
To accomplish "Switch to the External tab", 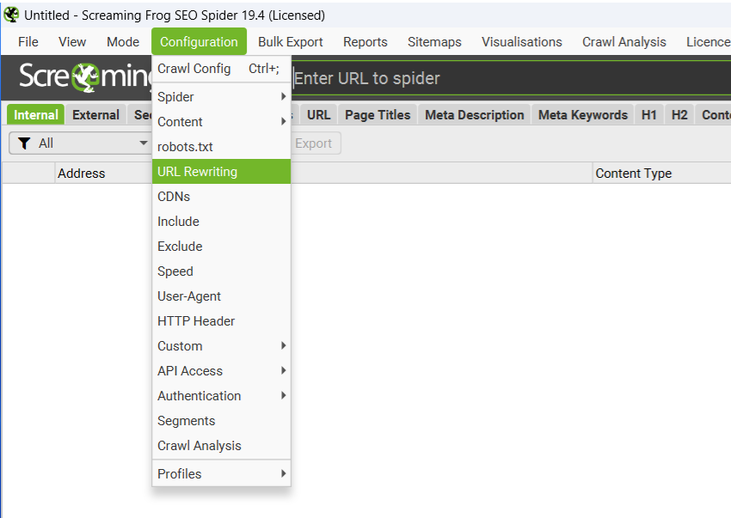I will point(95,114).
